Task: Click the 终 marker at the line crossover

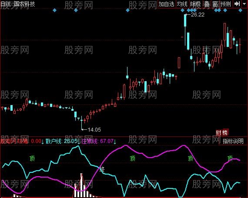Action: click(x=102, y=169)
